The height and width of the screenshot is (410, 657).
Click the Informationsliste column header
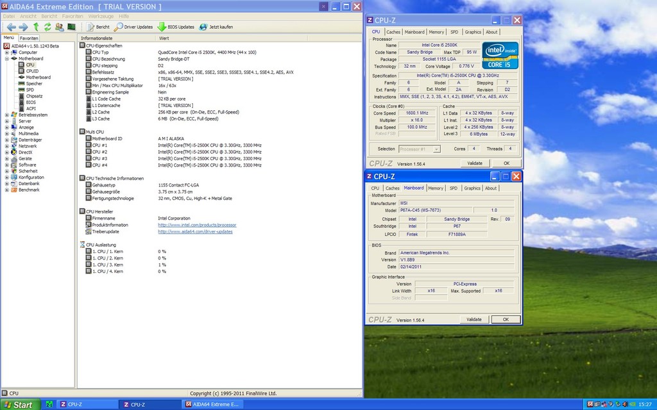click(117, 38)
